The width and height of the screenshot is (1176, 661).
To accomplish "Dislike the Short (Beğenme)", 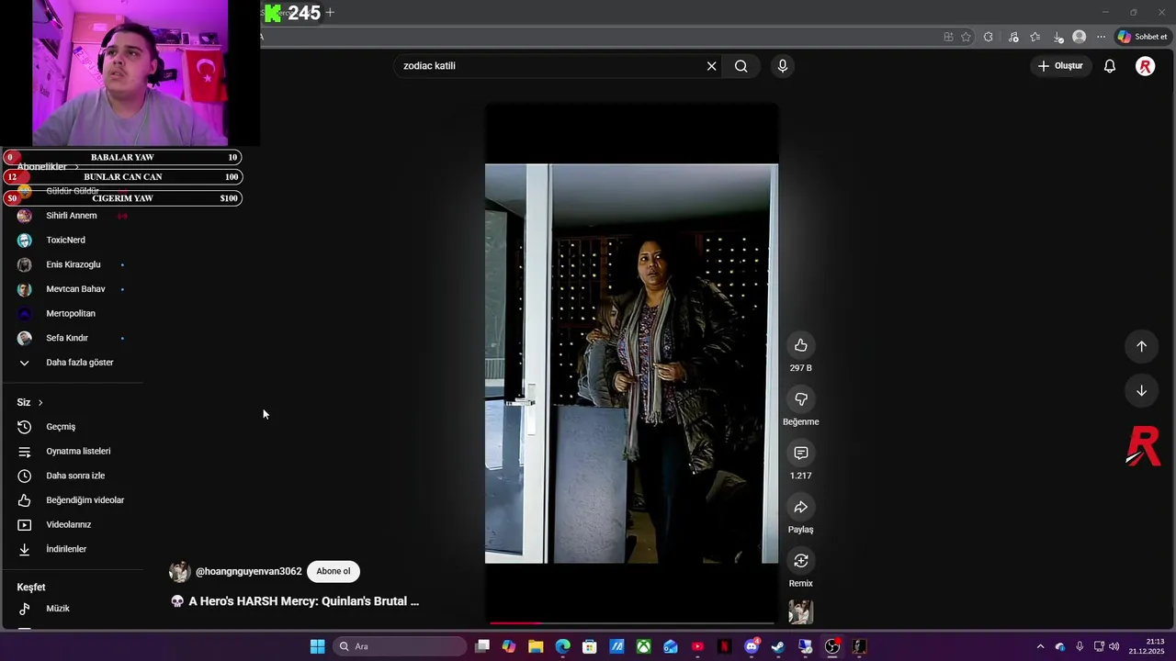I will [x=800, y=399].
